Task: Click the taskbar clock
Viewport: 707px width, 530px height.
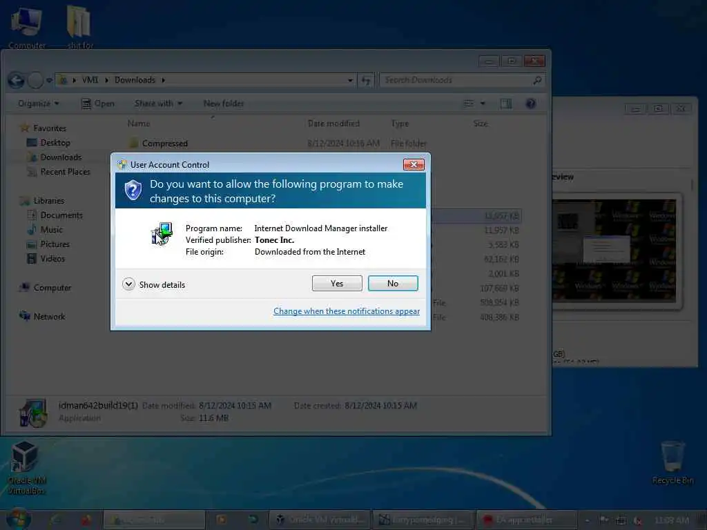Action: (671, 520)
